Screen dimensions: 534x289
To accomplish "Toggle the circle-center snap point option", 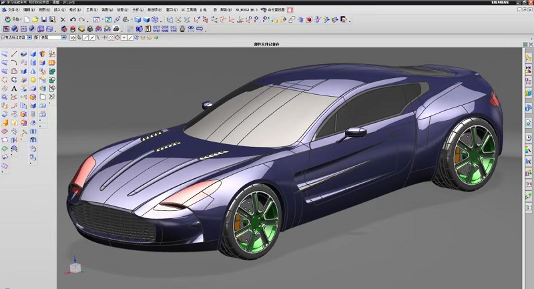I will (111, 38).
